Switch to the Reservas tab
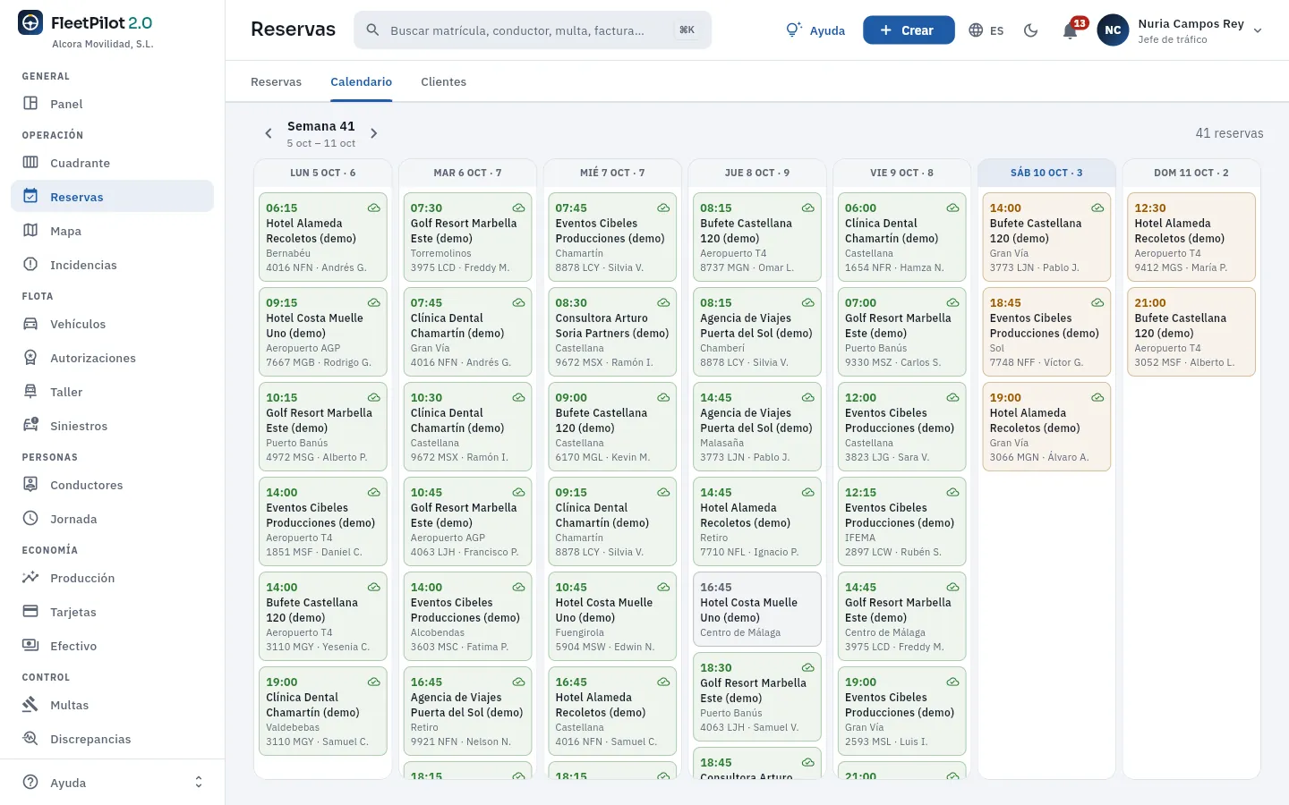Screen dimensions: 1289x805 point(276,81)
